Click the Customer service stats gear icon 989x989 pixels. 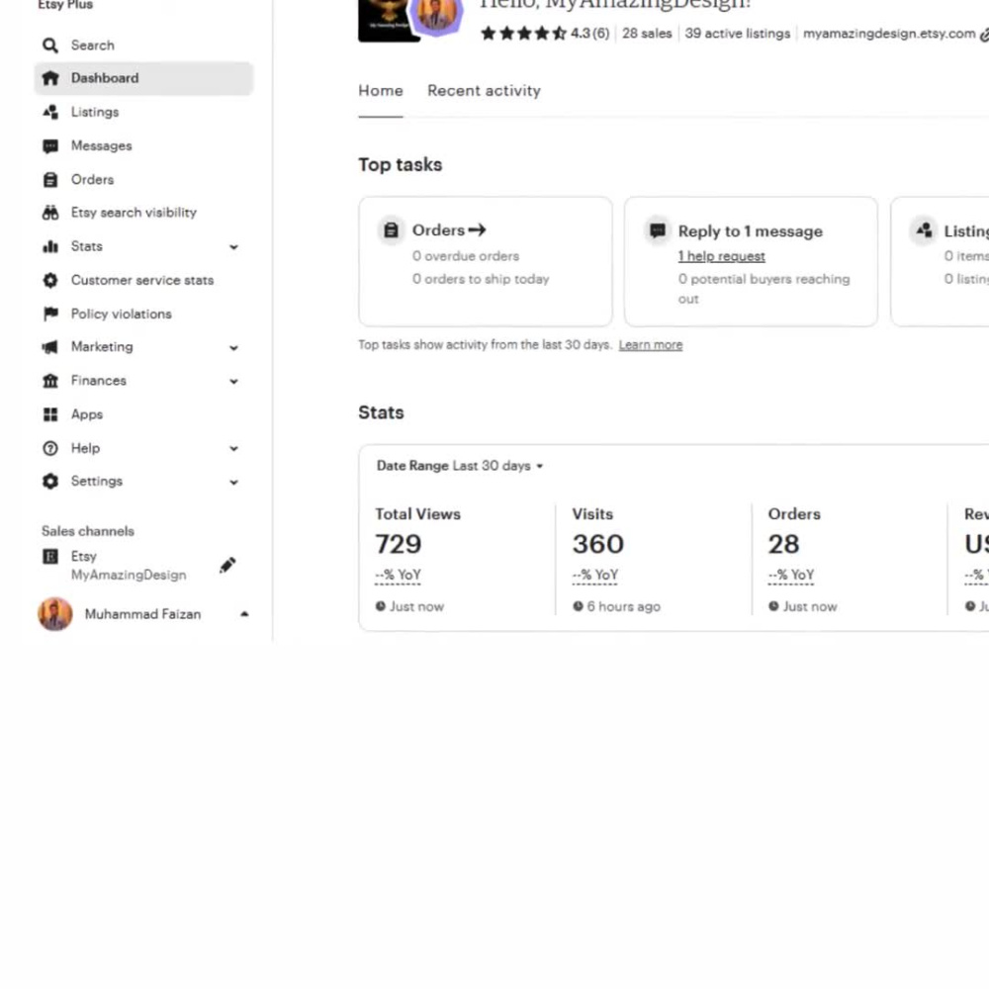coord(49,280)
